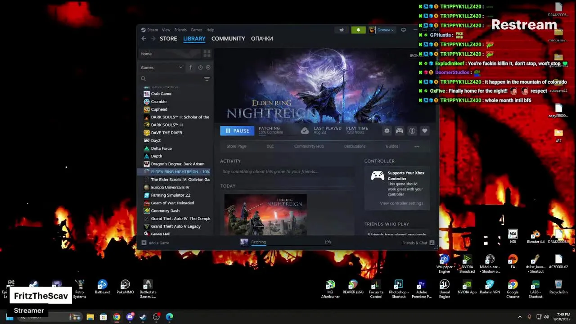
Task: Switch to the STORE tab
Action: click(x=168, y=39)
